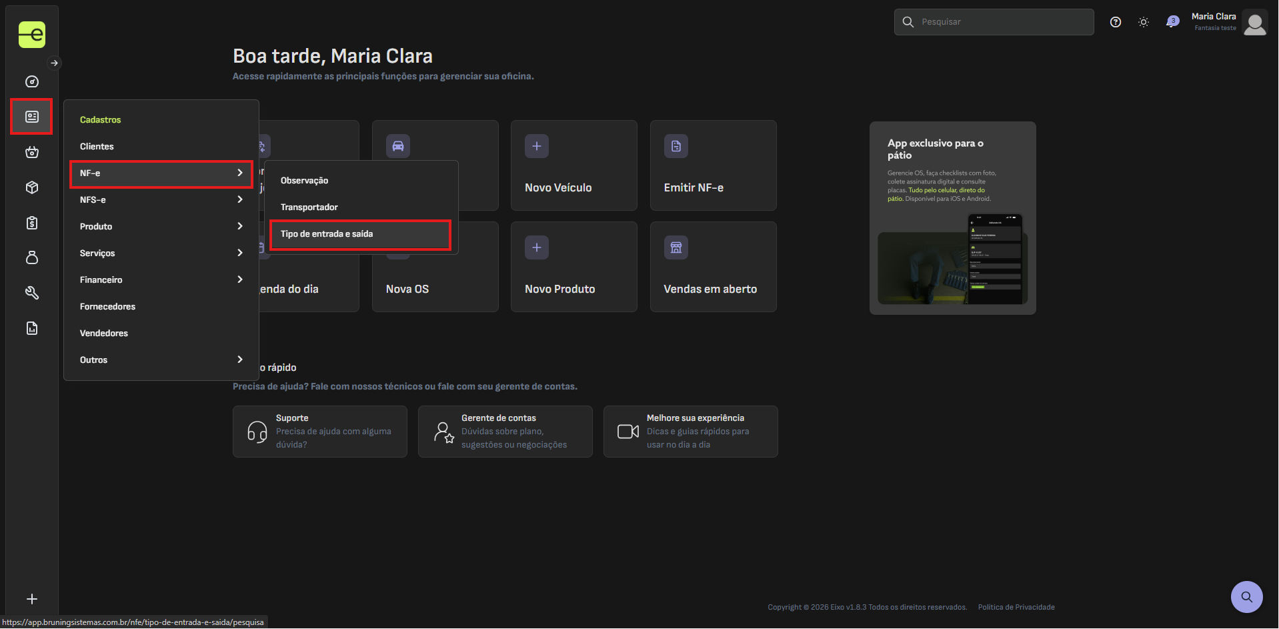Open the shopping basket sidebar icon
Image resolution: width=1279 pixels, height=629 pixels.
32,152
